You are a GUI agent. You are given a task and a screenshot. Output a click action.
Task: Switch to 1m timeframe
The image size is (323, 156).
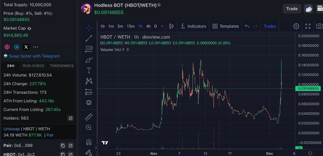coord(111,26)
